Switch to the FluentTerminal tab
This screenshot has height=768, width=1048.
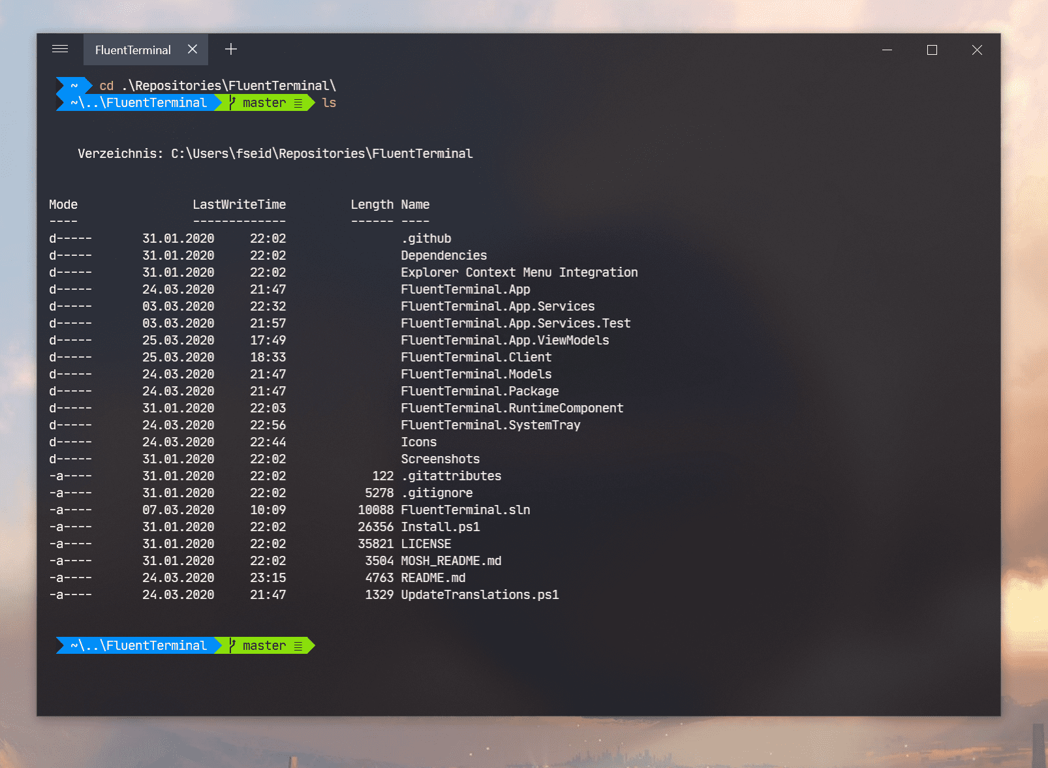point(132,49)
